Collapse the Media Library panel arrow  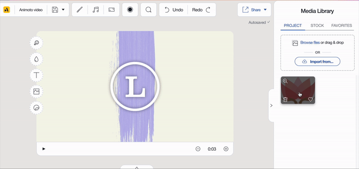(x=271, y=105)
